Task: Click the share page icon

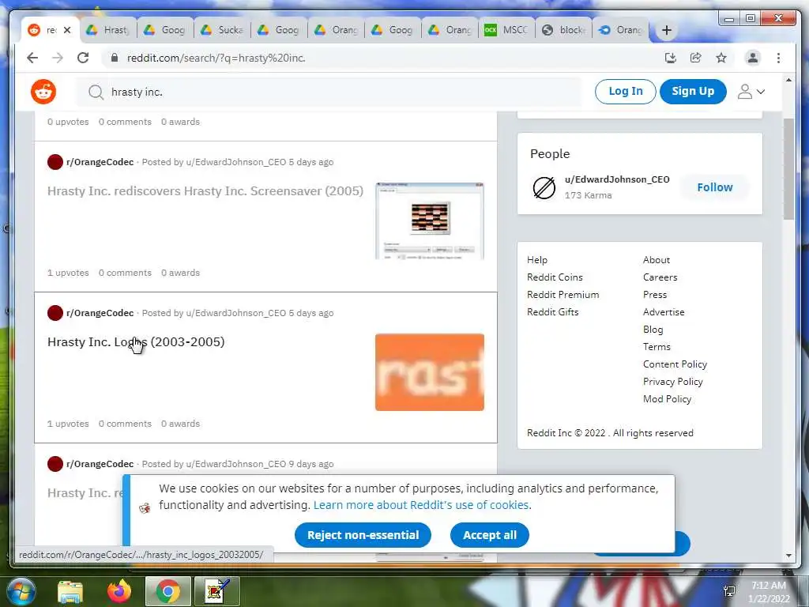Action: [695, 58]
